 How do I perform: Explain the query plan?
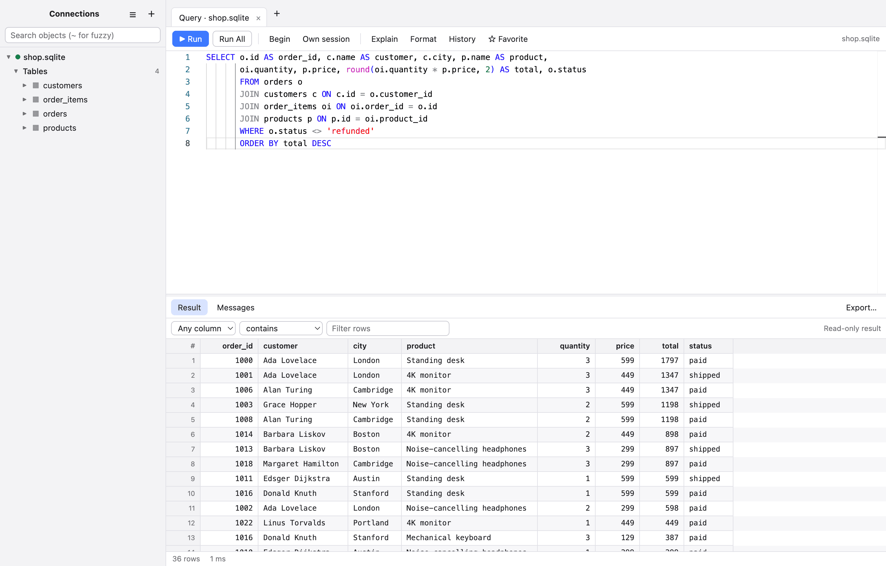tap(384, 39)
